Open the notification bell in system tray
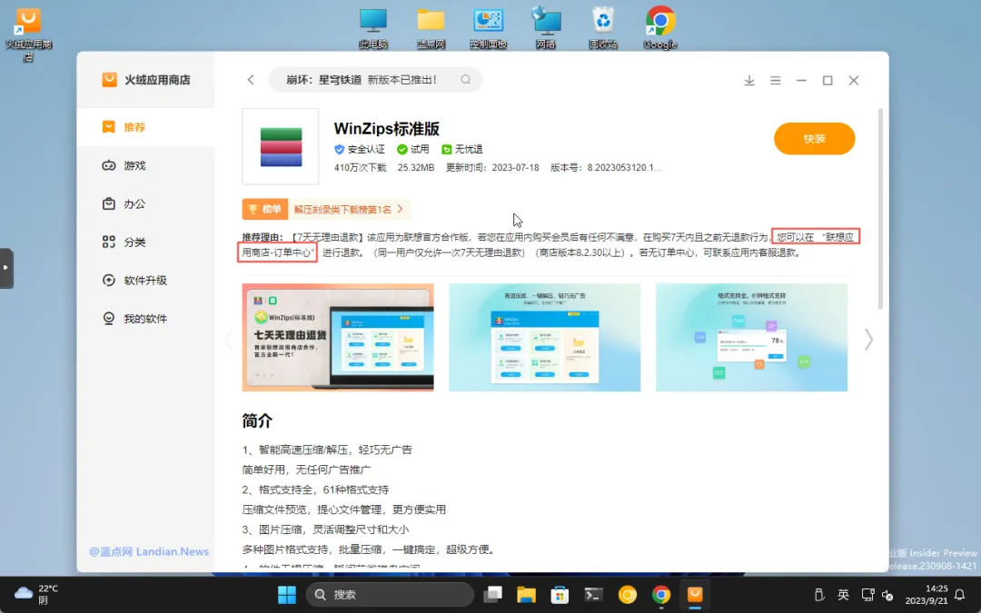The width and height of the screenshot is (981, 613). click(960, 595)
